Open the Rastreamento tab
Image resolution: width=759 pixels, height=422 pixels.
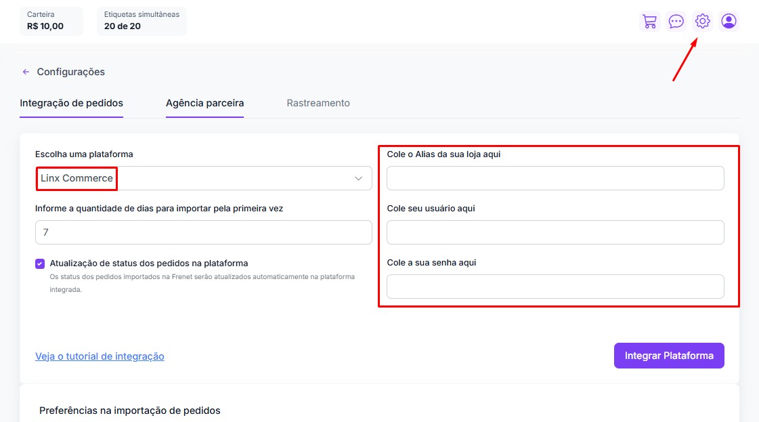(318, 104)
